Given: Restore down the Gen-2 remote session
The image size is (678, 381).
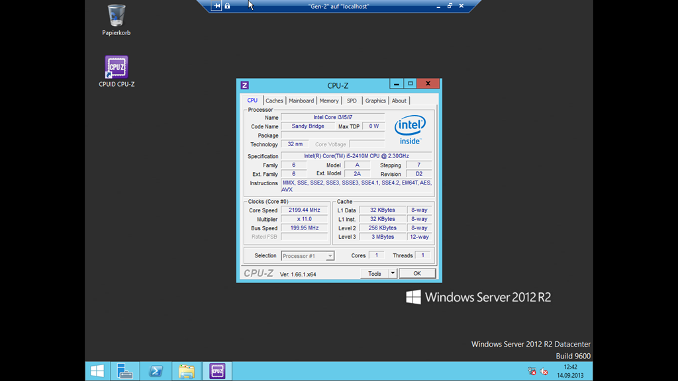Looking at the screenshot, I should [x=450, y=6].
